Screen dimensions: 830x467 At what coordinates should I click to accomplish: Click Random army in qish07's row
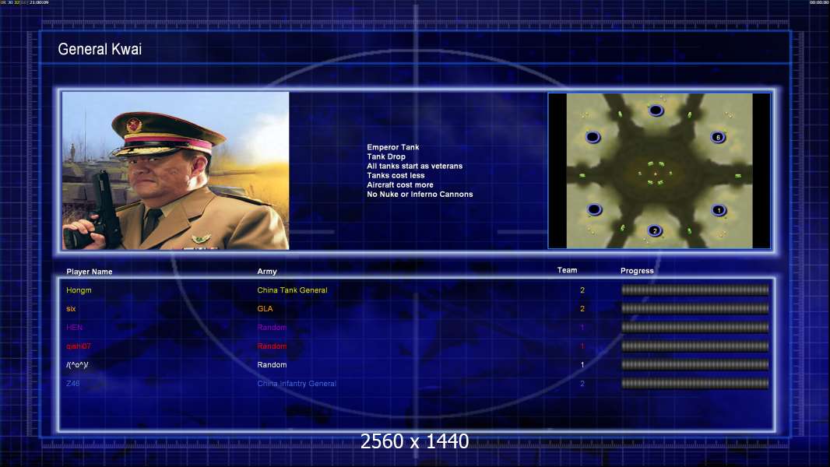tap(272, 346)
